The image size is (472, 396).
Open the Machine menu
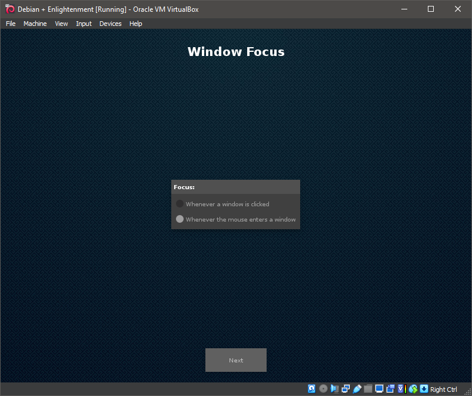pyautogui.click(x=35, y=24)
